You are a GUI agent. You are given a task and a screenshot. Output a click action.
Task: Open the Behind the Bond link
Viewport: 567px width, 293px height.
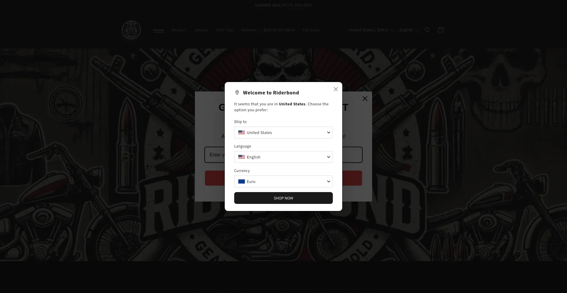279,30
